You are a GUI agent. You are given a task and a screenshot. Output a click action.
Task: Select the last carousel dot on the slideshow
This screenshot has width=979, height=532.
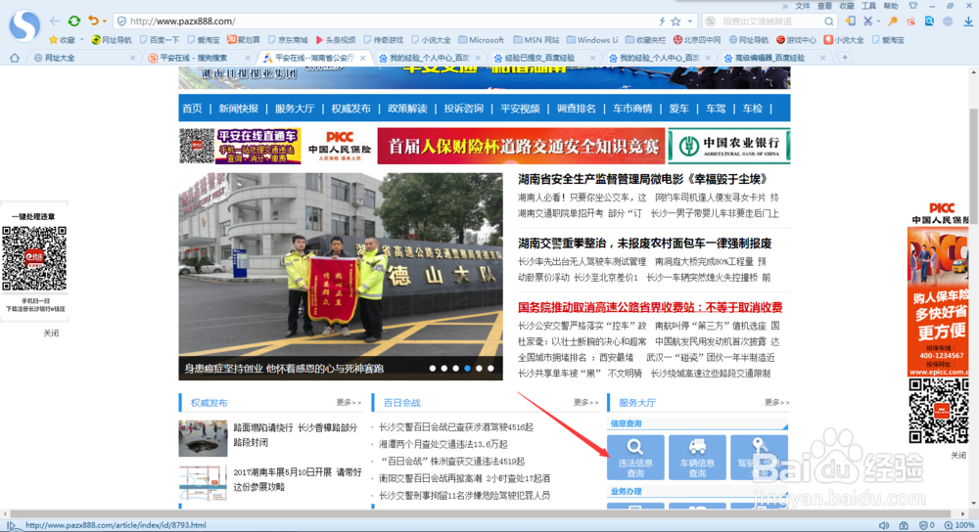click(x=490, y=369)
